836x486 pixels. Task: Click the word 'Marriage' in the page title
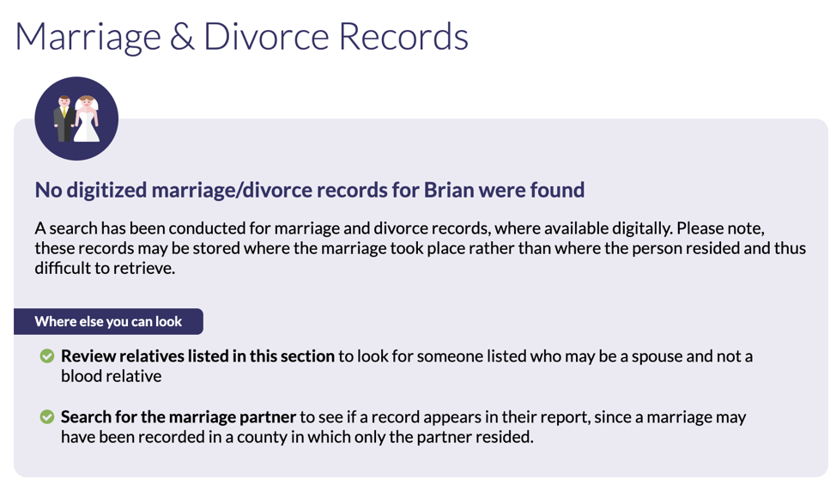[x=88, y=36]
